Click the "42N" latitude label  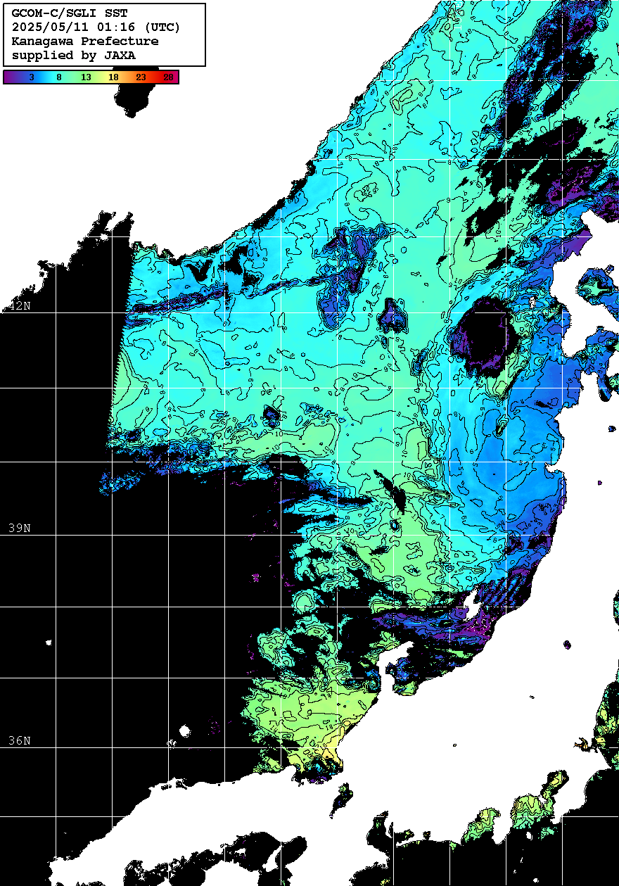[20, 306]
